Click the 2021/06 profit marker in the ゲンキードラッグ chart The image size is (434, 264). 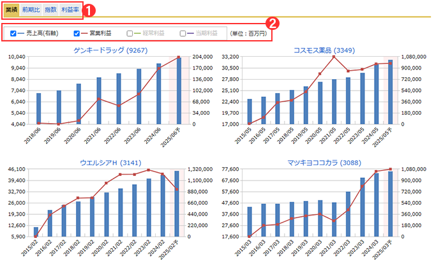[x=99, y=99]
